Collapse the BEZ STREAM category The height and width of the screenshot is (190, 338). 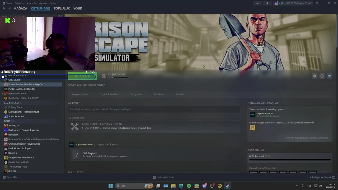(x=2, y=103)
